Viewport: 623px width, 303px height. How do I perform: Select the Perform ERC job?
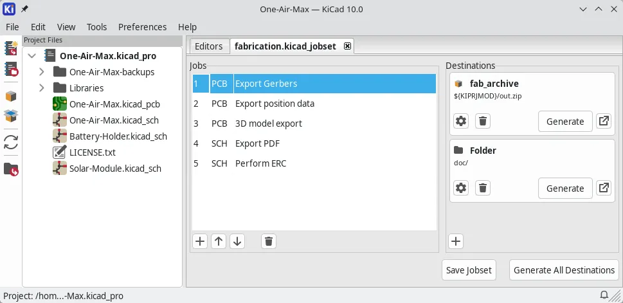tap(314, 163)
